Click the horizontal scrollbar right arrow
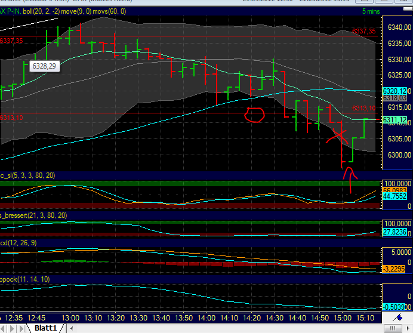Screen dimensions: 413x333 tap(408, 328)
